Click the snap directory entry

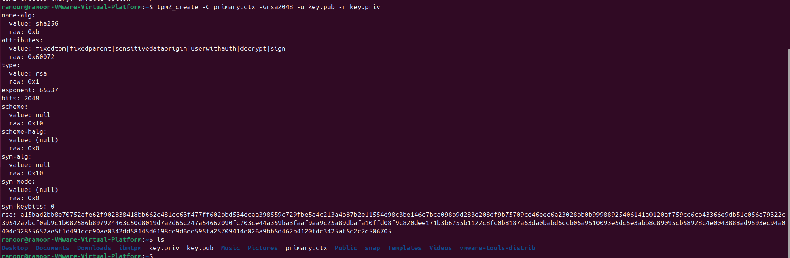372,248
